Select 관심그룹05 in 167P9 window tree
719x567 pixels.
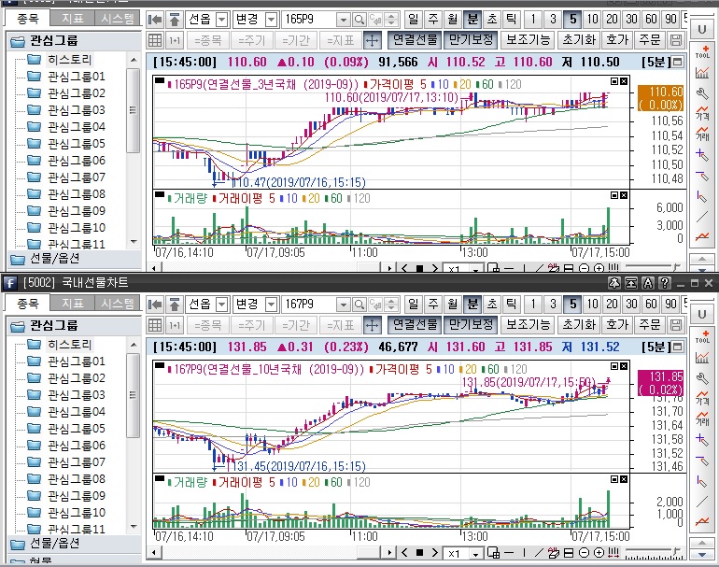[x=77, y=429]
